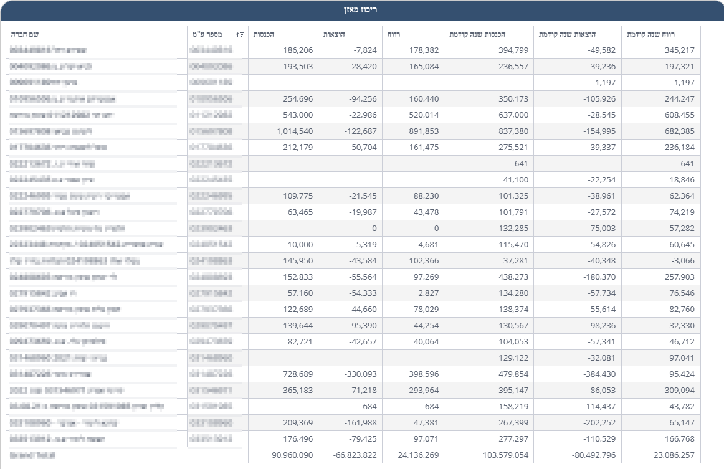The height and width of the screenshot is (469, 724).
Task: Click the sort icon in מספר ע"מ column
Action: pyautogui.click(x=242, y=34)
